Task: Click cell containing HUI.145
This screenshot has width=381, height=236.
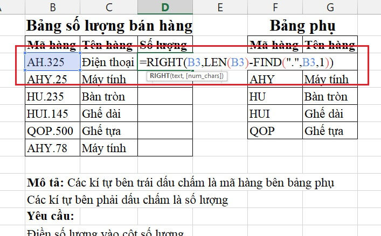Action: (52, 113)
